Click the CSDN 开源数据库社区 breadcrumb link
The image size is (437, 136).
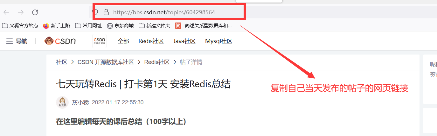[106, 62]
